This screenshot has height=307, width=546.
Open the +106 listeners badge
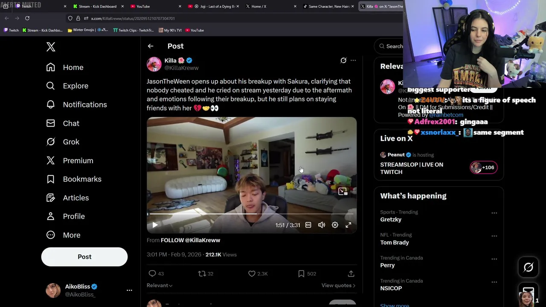(x=483, y=168)
